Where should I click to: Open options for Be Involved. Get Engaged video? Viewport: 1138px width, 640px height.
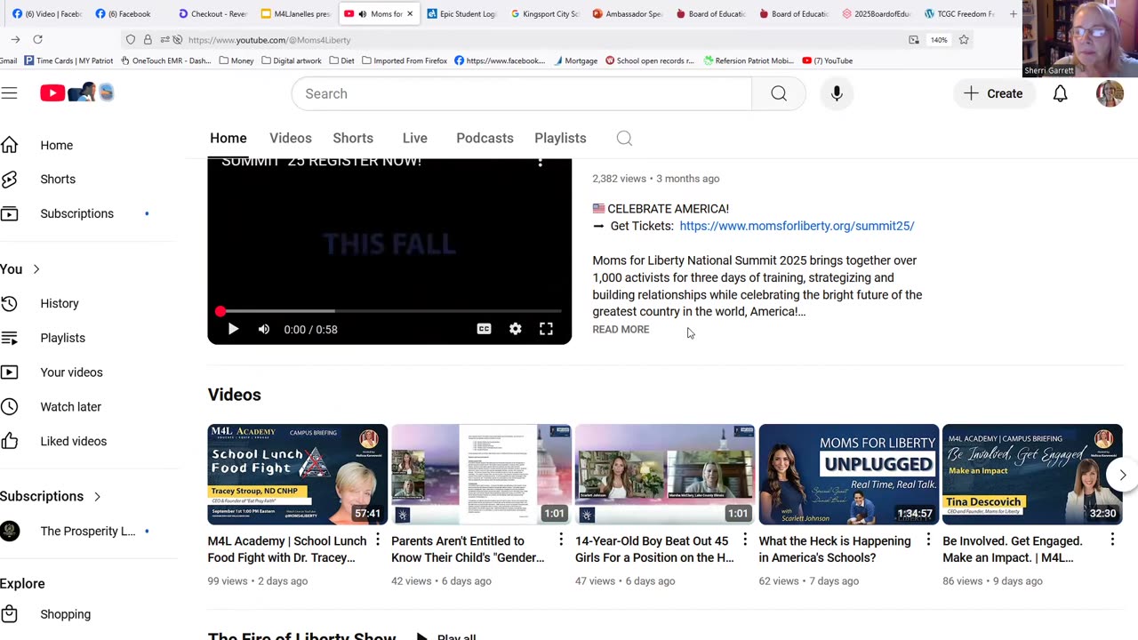click(1112, 540)
